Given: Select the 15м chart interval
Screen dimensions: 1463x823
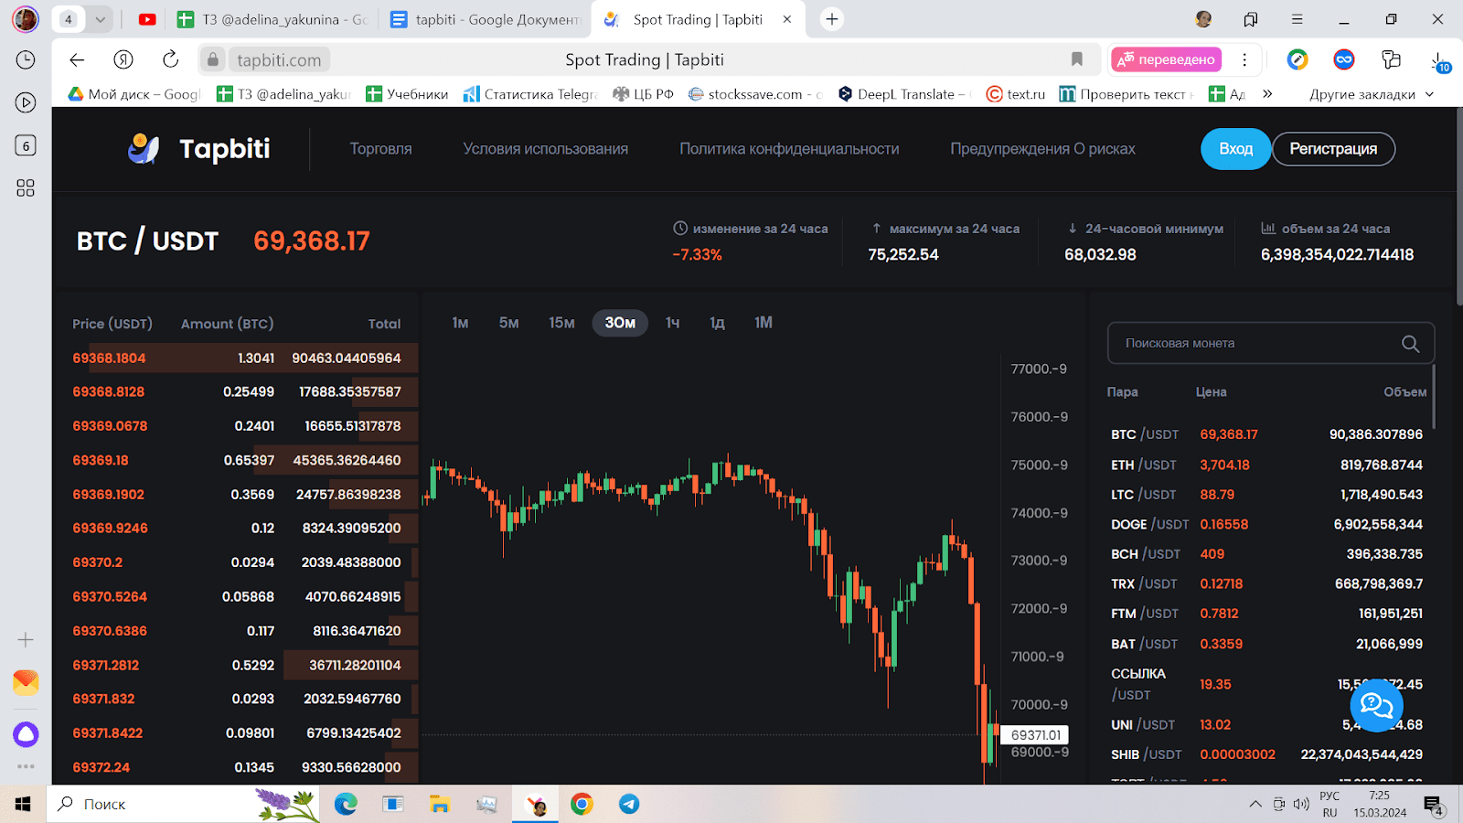Looking at the screenshot, I should pyautogui.click(x=561, y=323).
